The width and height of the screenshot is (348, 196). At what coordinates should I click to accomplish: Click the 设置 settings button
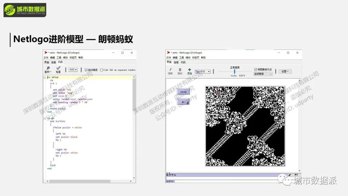click(285, 72)
